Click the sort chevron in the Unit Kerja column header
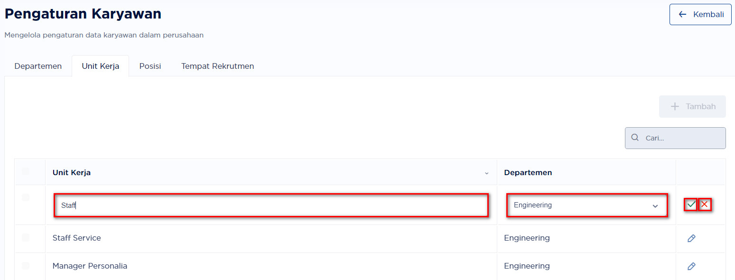Image resolution: width=735 pixels, height=280 pixels. pyautogui.click(x=486, y=173)
